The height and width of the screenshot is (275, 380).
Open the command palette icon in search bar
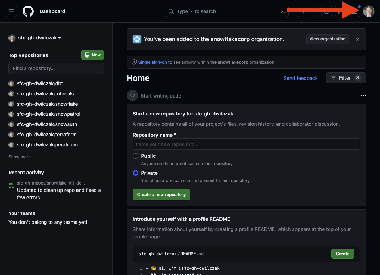[x=282, y=11]
